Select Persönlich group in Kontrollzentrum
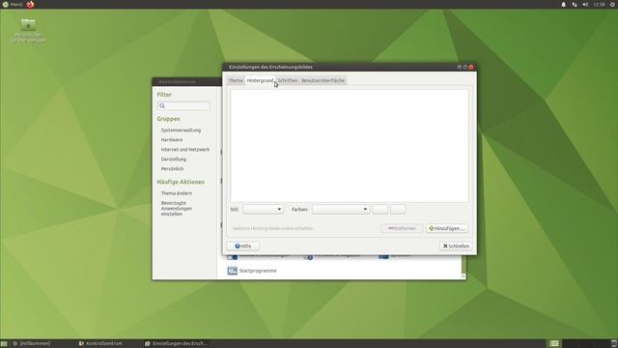 click(x=172, y=169)
